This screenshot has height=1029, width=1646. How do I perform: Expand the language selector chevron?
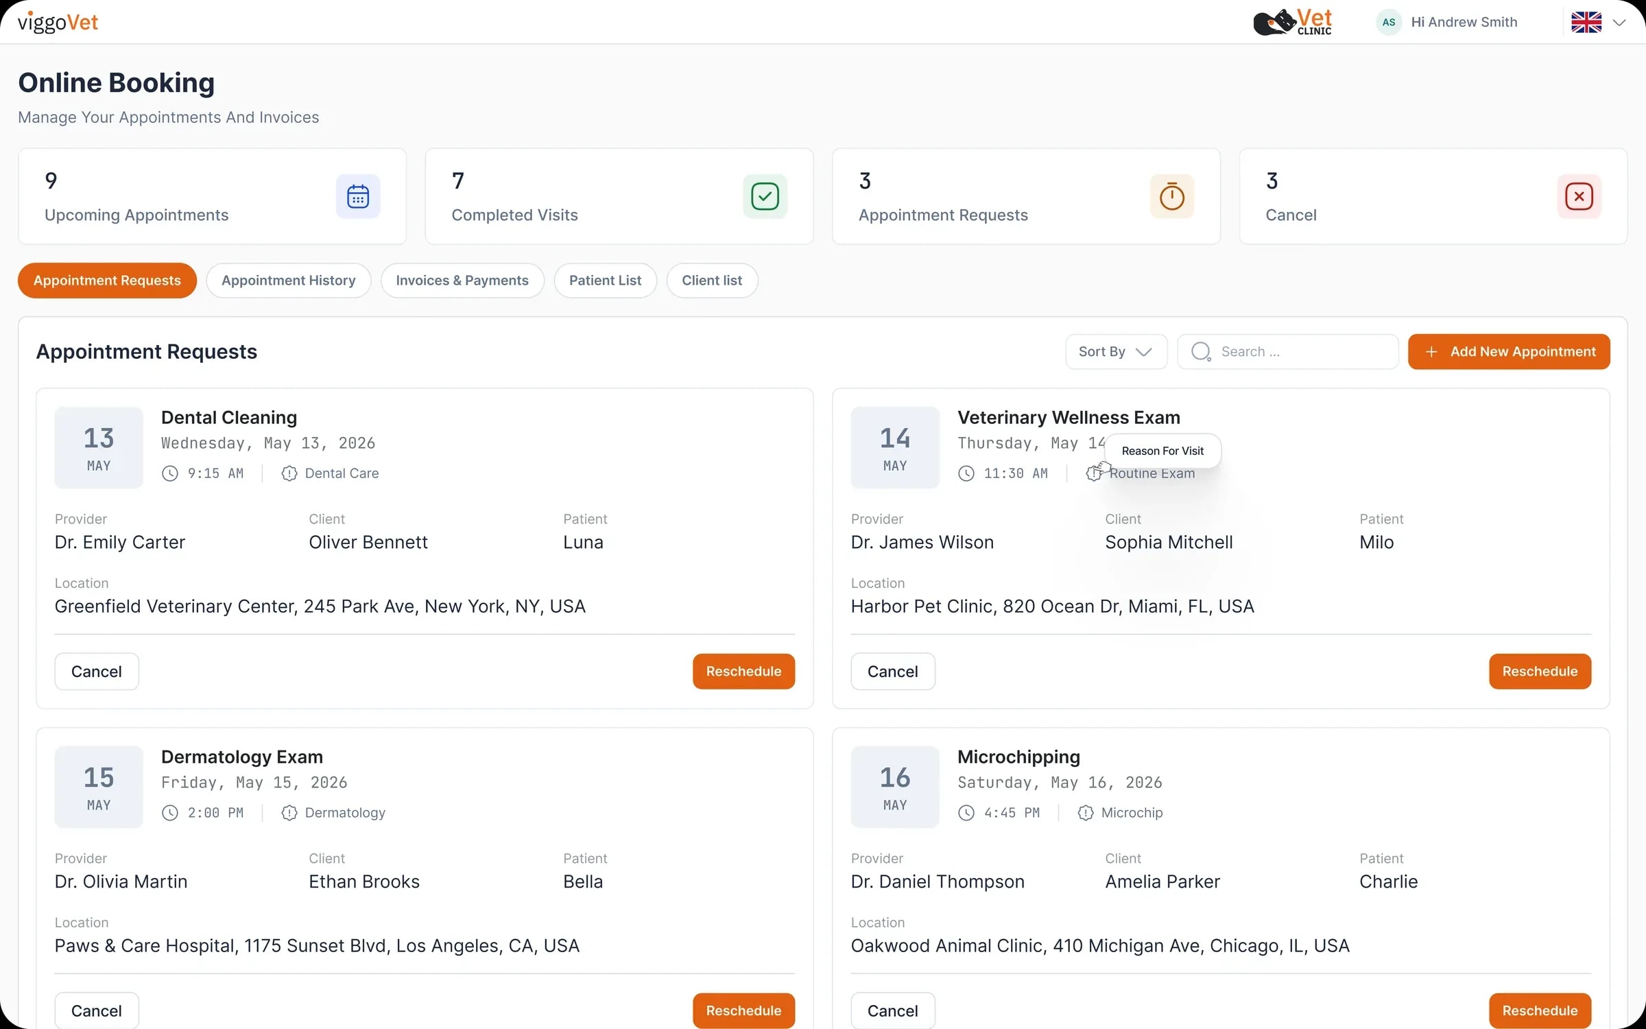(x=1619, y=23)
